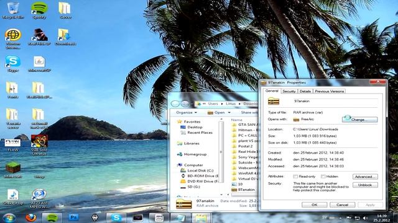Image resolution: width=398 pixels, height=223 pixels.
Task: Select the Server folder on the desktop
Action: coord(65,11)
